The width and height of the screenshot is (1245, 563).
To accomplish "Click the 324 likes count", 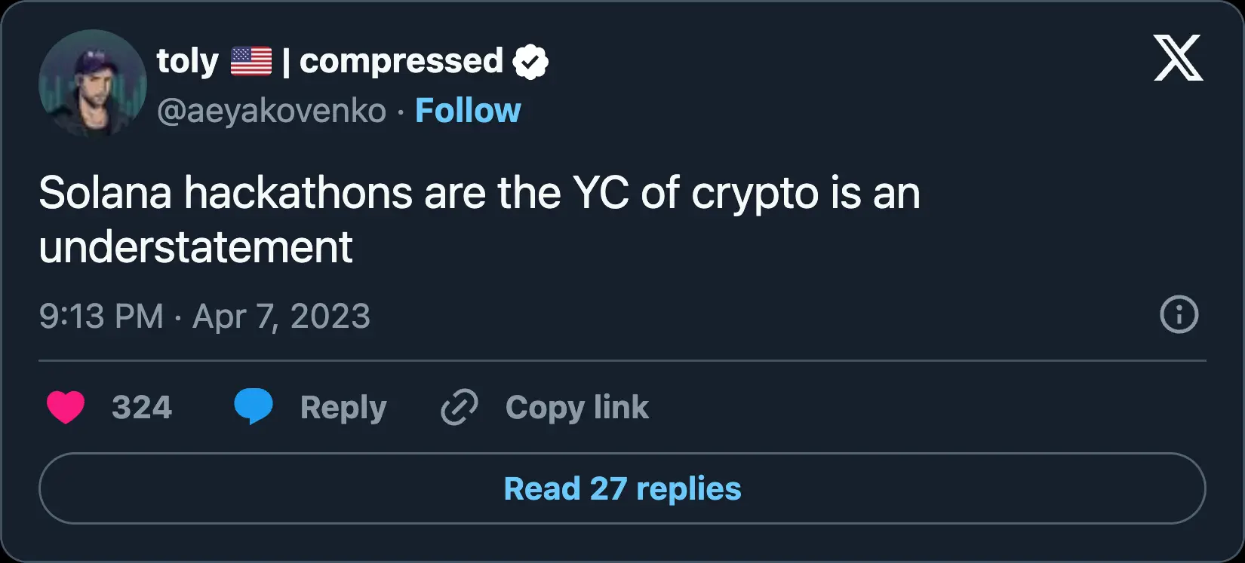I will point(142,408).
